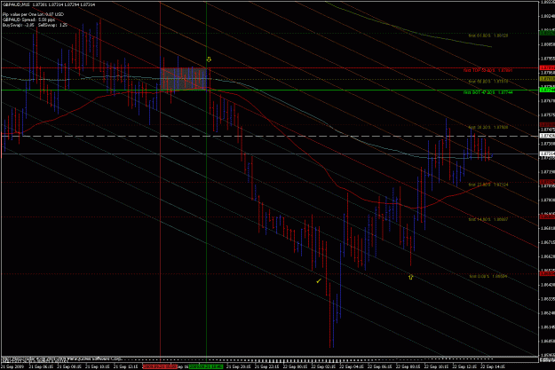The image size is (555, 370).
Task: Click the 14.60% Fibonacci level label
Action: (488, 219)
